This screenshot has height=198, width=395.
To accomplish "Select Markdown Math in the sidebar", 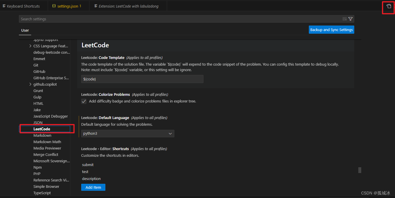I will click(47, 142).
